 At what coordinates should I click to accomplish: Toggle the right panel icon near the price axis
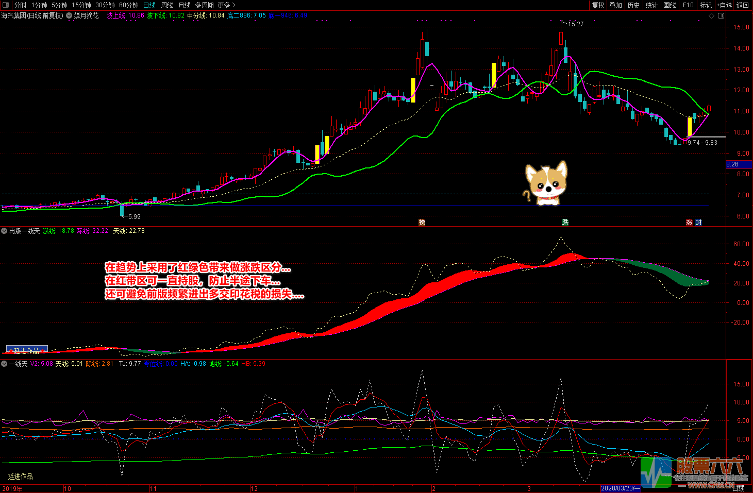click(x=721, y=15)
